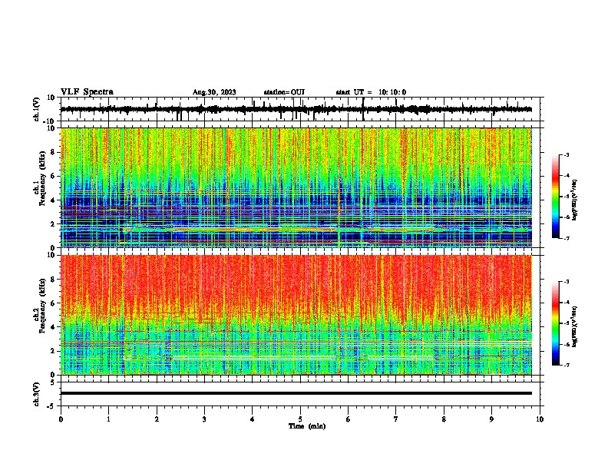Viewport: 608px width, 470px height.
Task: Click time axis tick label "5"
Action: click(x=300, y=419)
